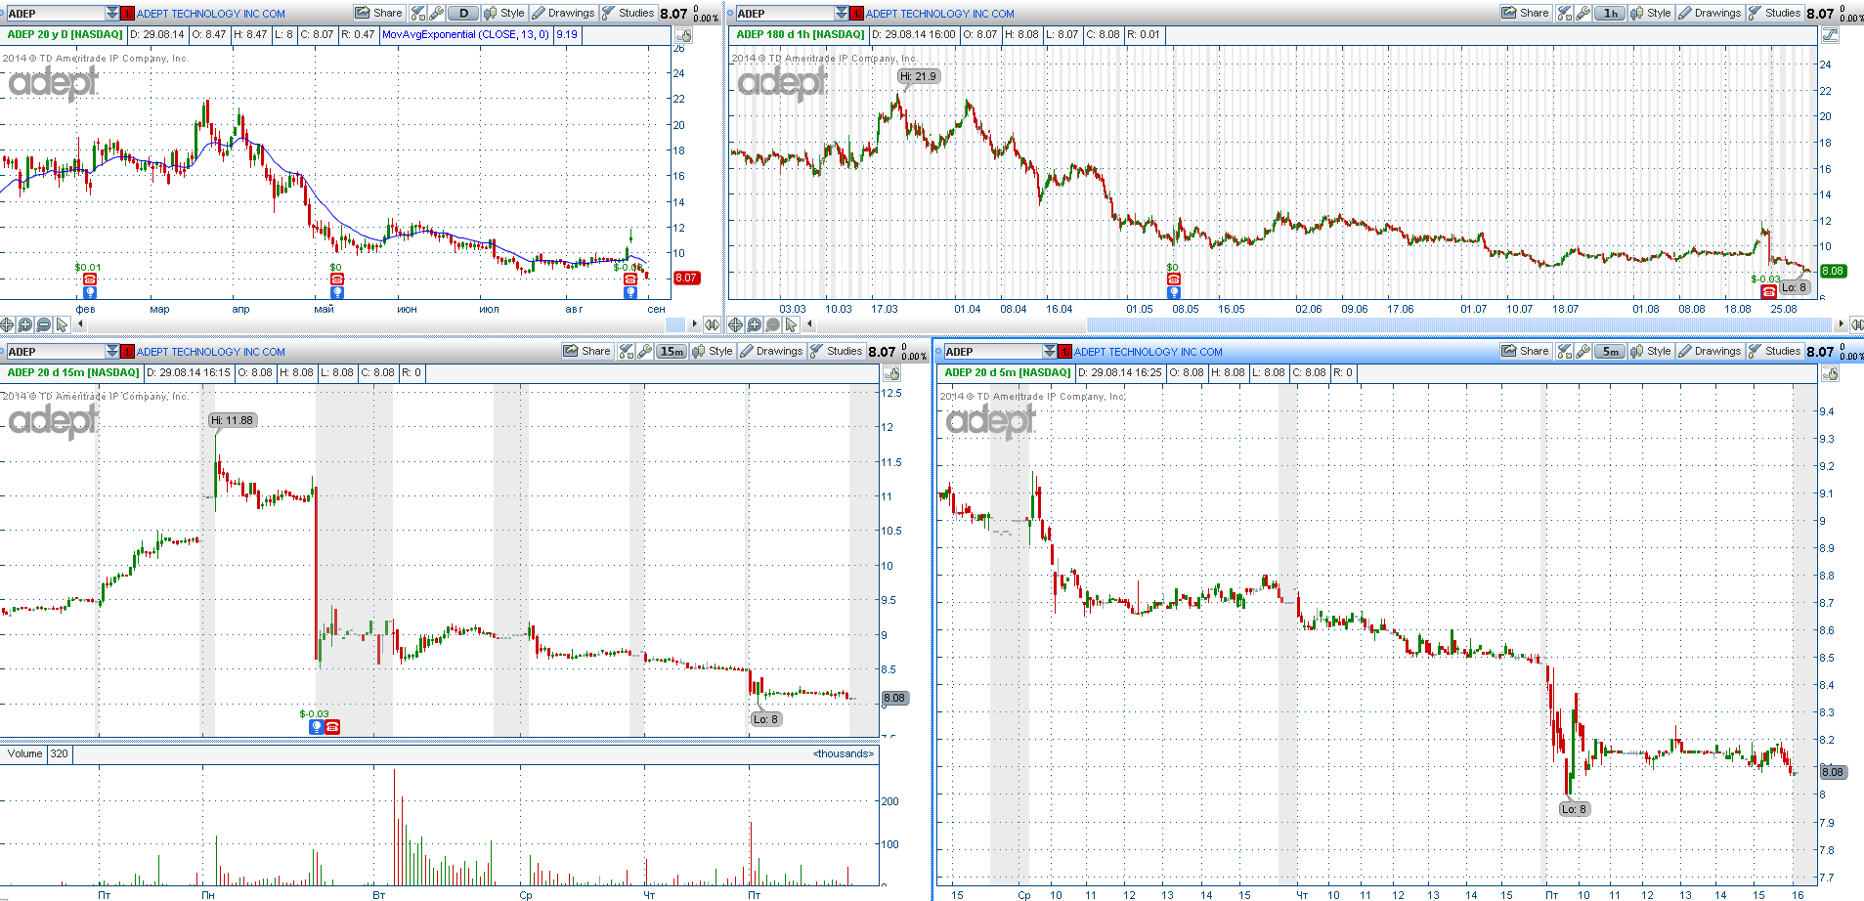Click the red phone earnings-call icon in 15m chart
Image resolution: width=1864 pixels, height=901 pixels.
coord(332,727)
